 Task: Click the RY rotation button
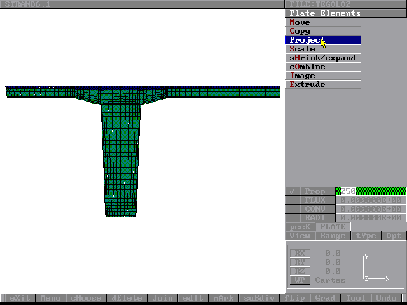(300, 262)
